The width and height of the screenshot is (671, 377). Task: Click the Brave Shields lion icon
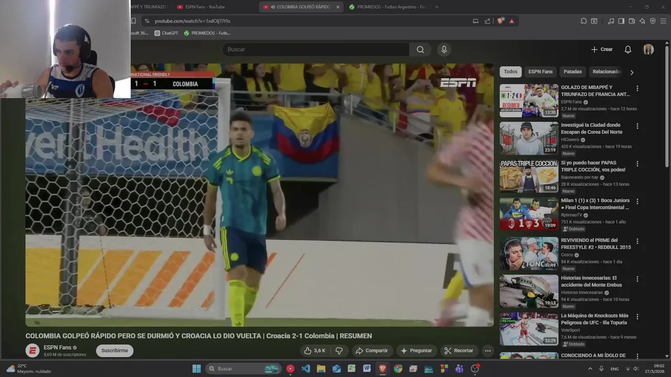(501, 21)
